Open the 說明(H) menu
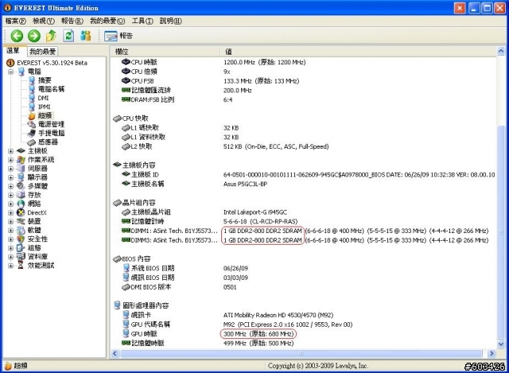The height and width of the screenshot is (373, 509). pyautogui.click(x=171, y=21)
